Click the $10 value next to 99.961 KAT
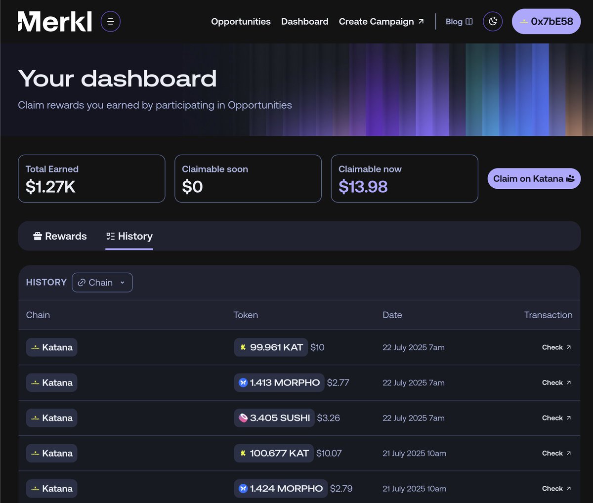The height and width of the screenshot is (503, 593). point(317,347)
